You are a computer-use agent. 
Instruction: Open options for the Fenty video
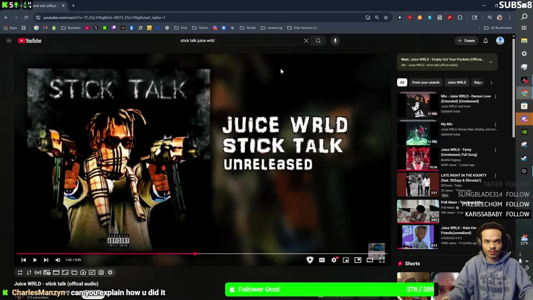point(495,150)
